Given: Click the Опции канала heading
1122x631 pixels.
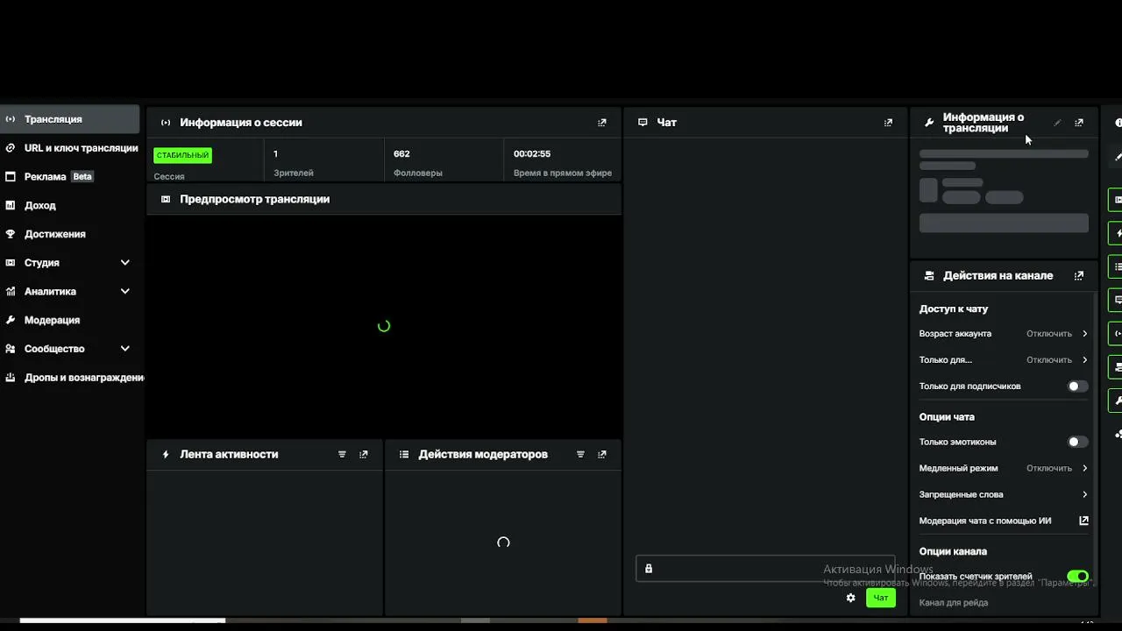Looking at the screenshot, I should [x=953, y=551].
